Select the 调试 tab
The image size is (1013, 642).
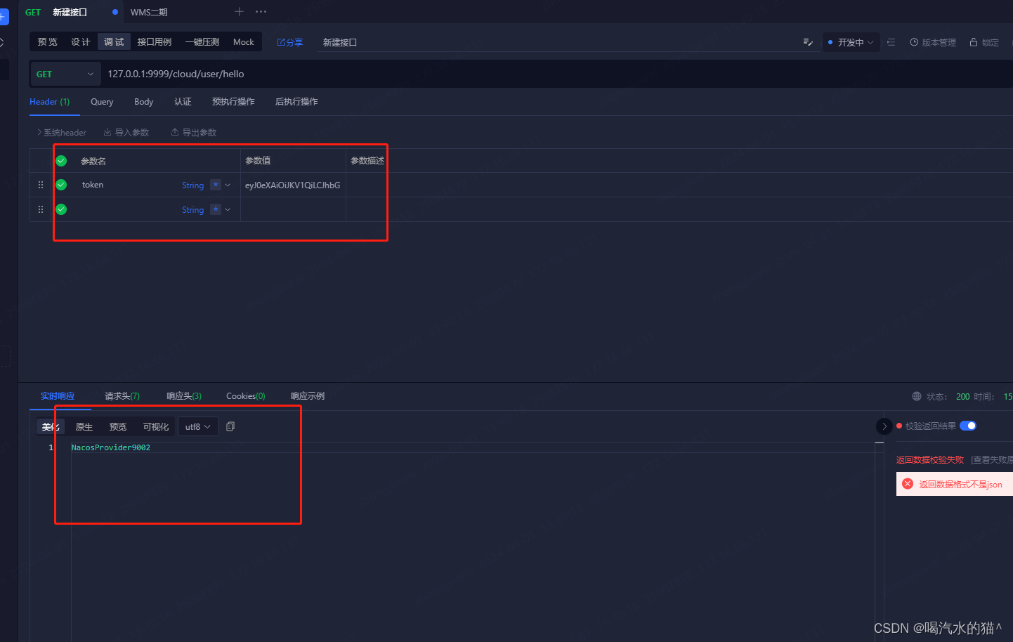pyautogui.click(x=114, y=42)
